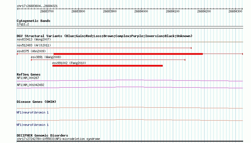Viewport: 251px width, 143px height.
Task: Click the thin red esv3891 variant line
Action: [108, 60]
